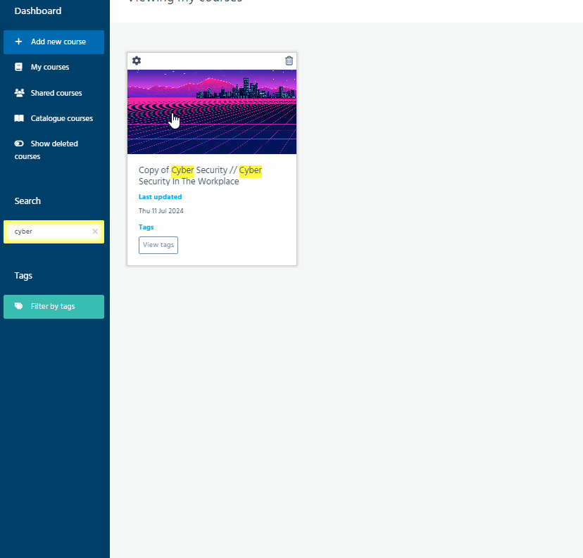Open the Cyber Security course thumbnail image
Image resolution: width=583 pixels, height=558 pixels.
click(x=212, y=112)
